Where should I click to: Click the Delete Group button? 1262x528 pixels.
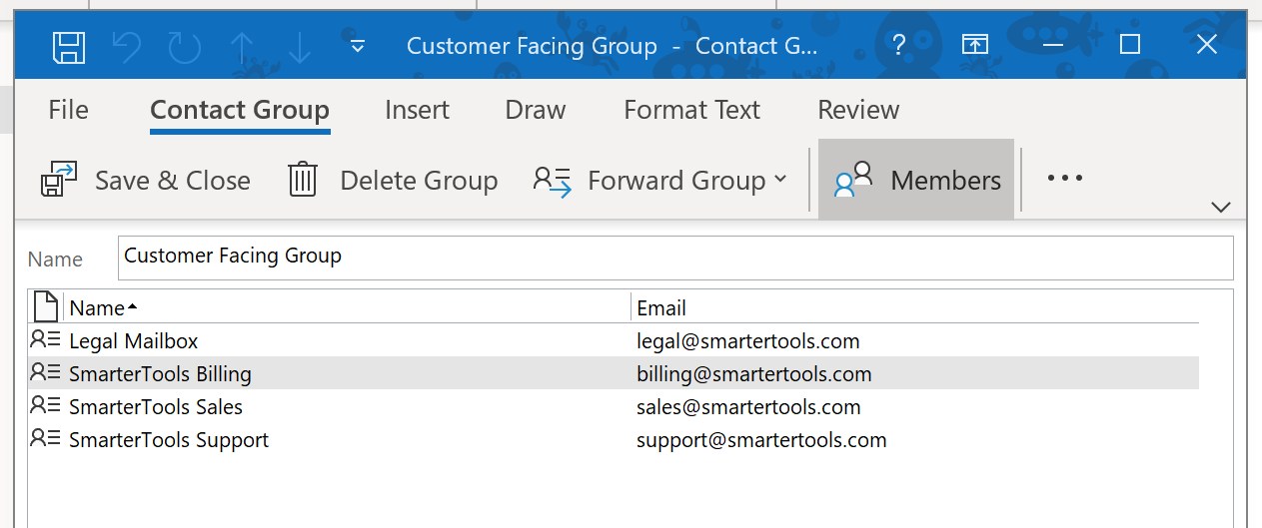(x=393, y=181)
